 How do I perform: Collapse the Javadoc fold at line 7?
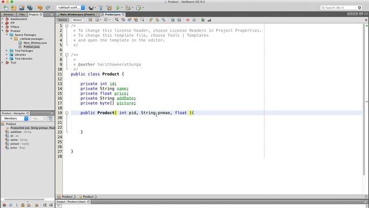pos(67,55)
